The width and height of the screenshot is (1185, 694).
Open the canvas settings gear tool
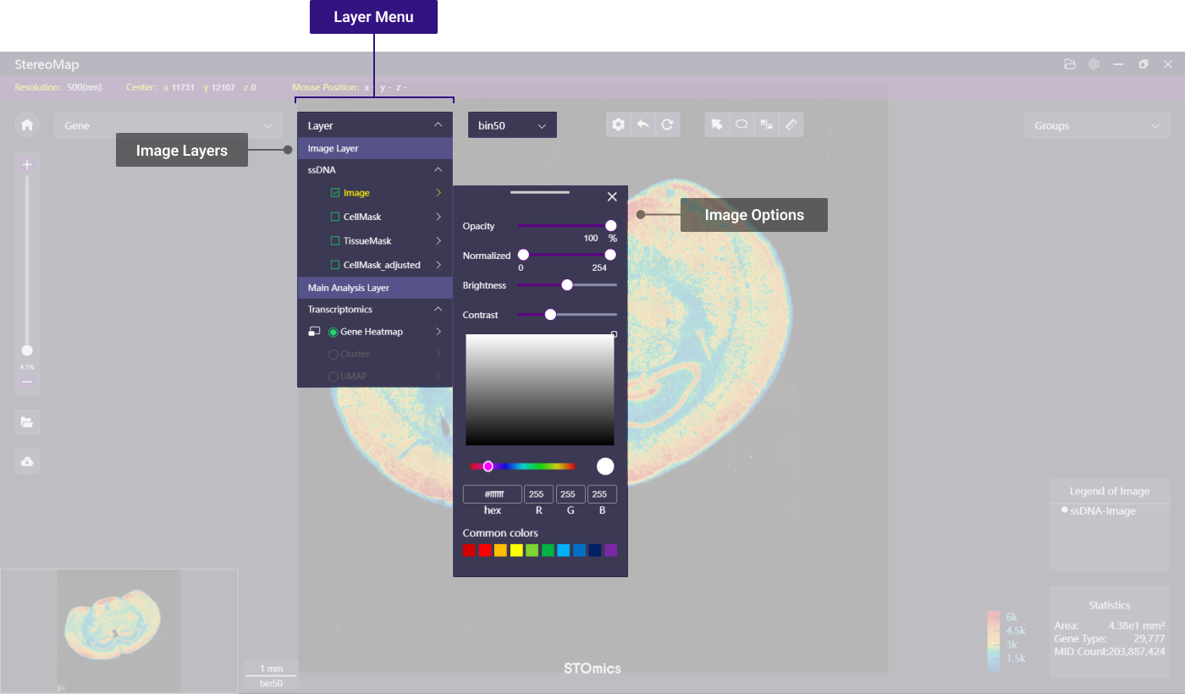[x=619, y=124]
